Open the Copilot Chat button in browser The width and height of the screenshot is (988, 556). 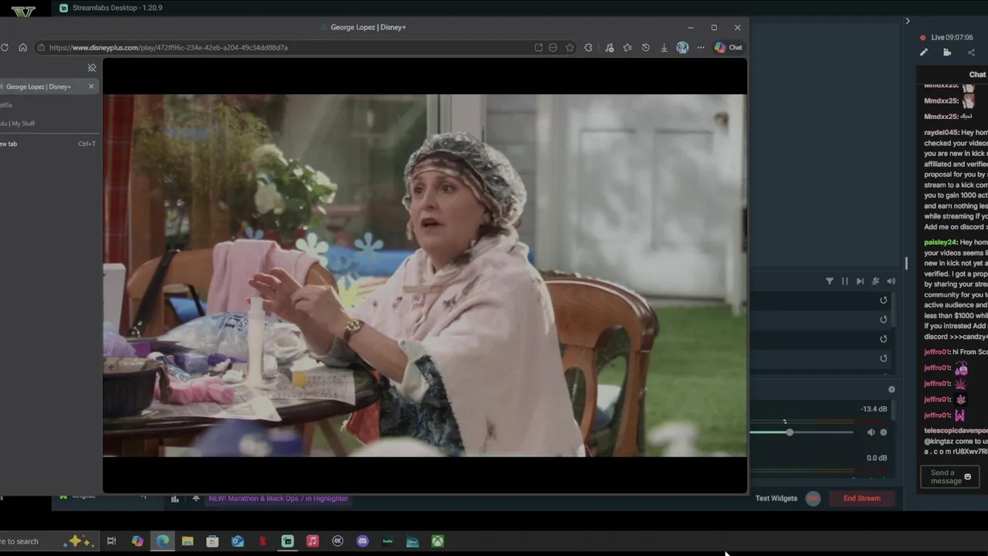[729, 47]
